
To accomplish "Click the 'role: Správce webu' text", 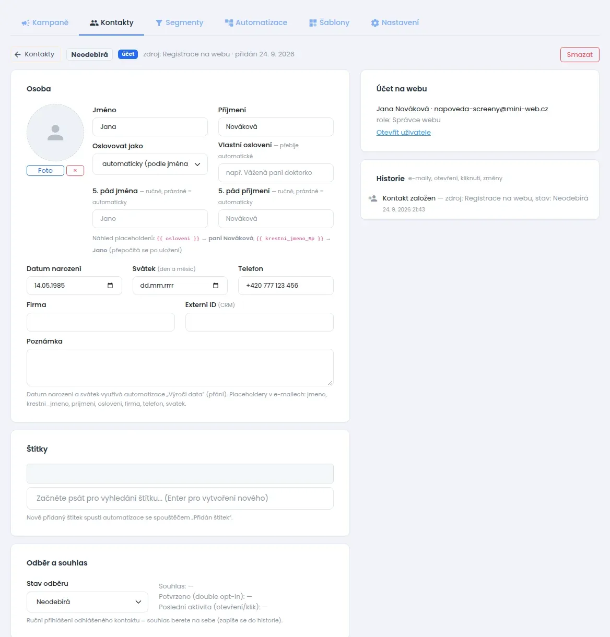I will 408,120.
